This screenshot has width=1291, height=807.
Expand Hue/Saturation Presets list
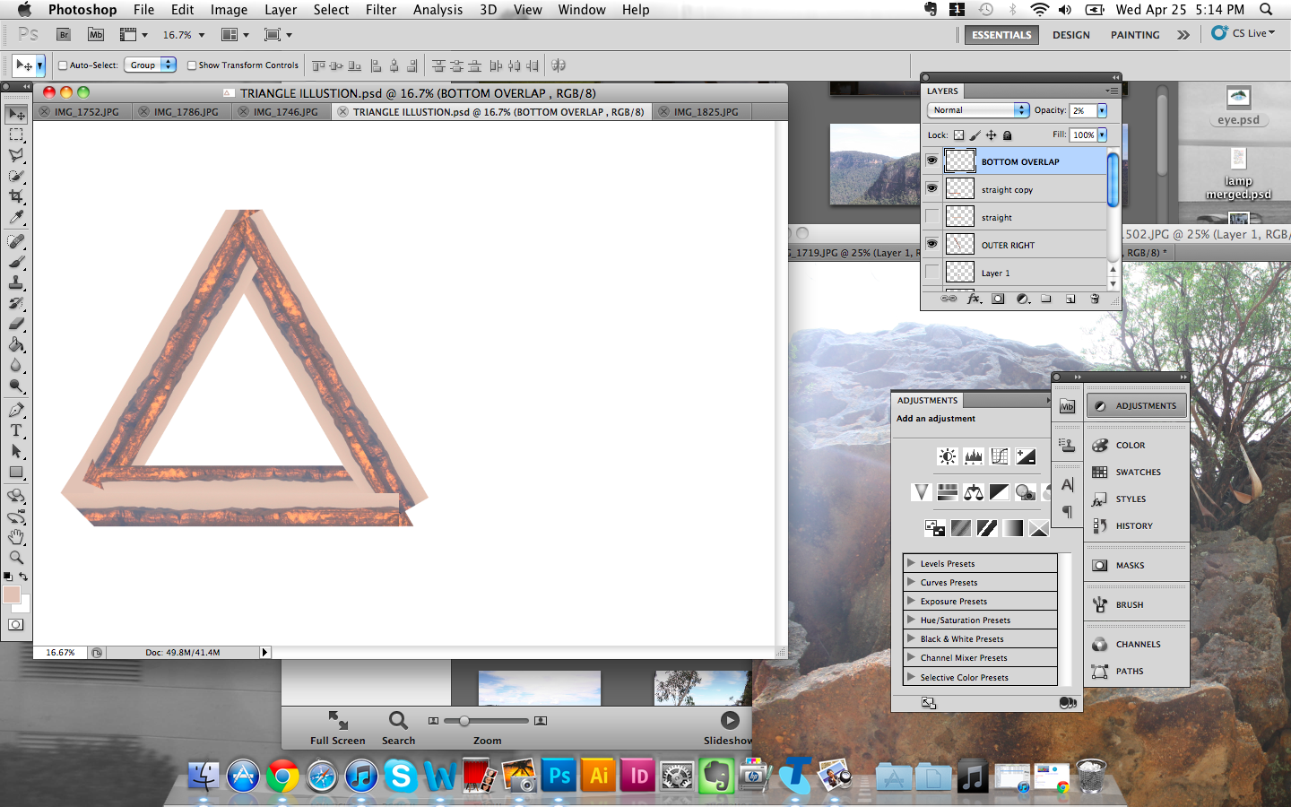pos(911,620)
